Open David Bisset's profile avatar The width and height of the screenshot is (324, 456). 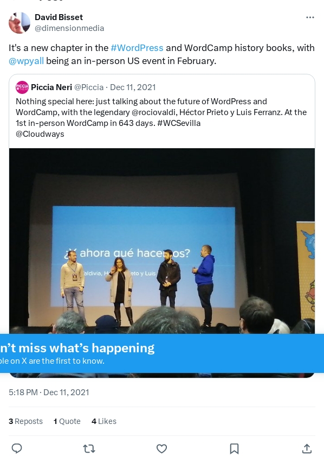tap(20, 23)
